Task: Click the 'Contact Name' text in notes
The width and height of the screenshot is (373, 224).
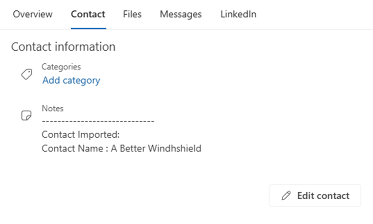Action: [72, 148]
